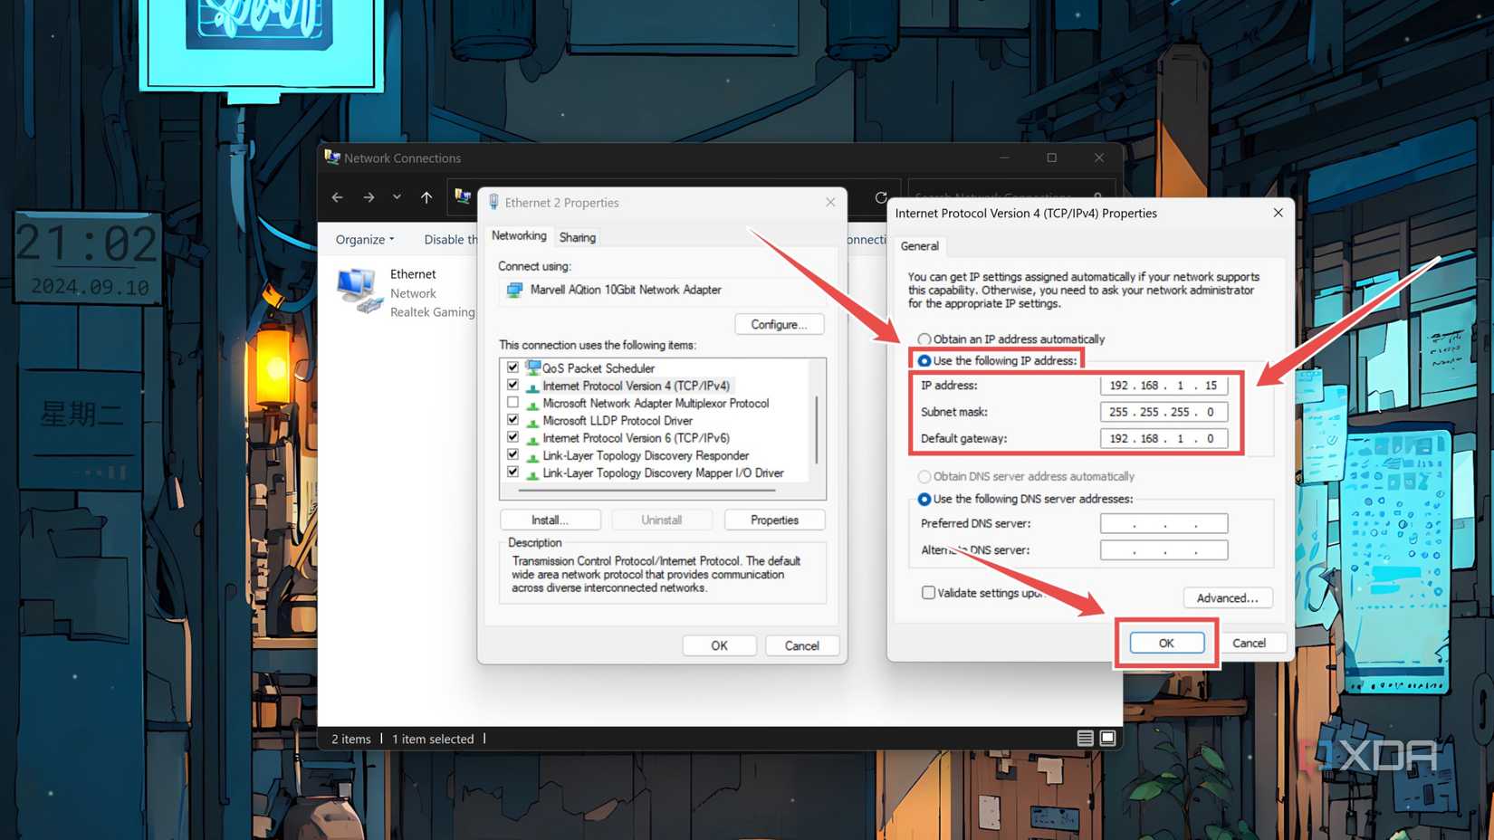Toggle Internet Protocol Version 4 checkbox
This screenshot has width=1494, height=840.
click(513, 385)
